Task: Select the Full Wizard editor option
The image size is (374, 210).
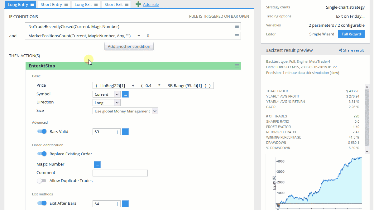Action: [351, 34]
